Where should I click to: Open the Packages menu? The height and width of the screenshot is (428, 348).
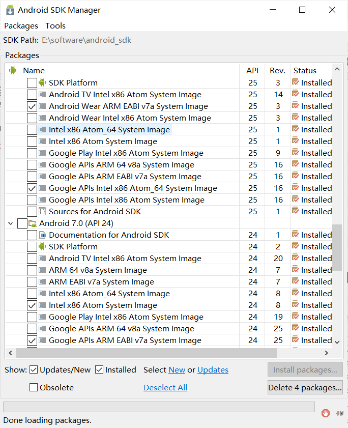[21, 25]
